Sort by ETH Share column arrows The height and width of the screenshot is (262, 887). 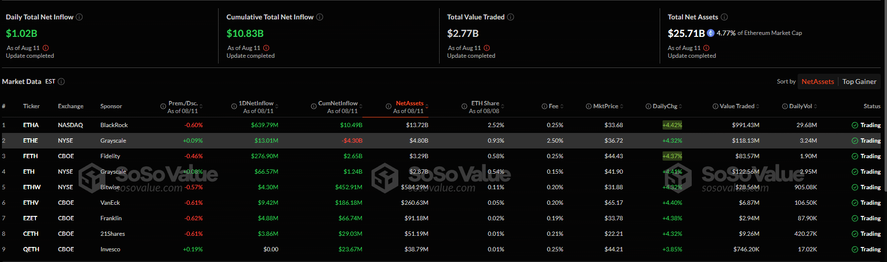pyautogui.click(x=503, y=106)
